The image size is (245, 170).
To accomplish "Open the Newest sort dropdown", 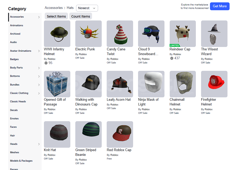I will 87,8.
